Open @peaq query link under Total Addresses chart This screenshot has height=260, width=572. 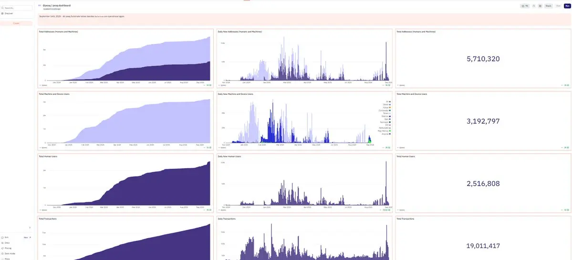pyautogui.click(x=45, y=85)
